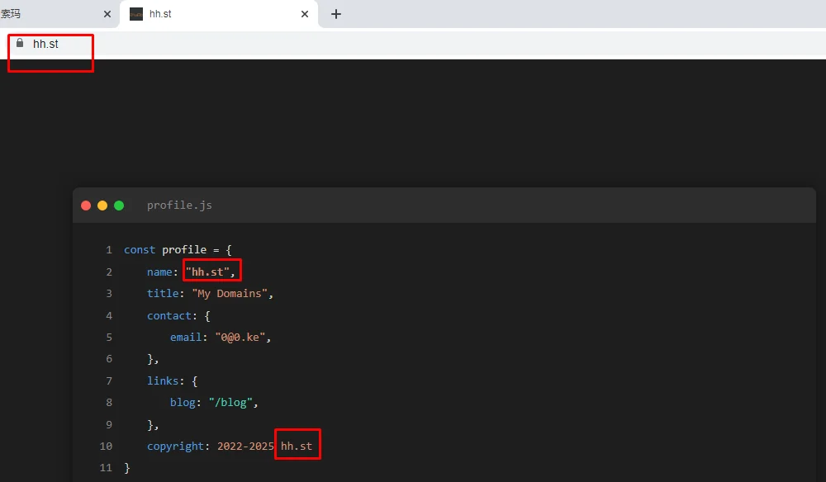
Task: Click the hh.st text after copyright years
Action: 297,447
